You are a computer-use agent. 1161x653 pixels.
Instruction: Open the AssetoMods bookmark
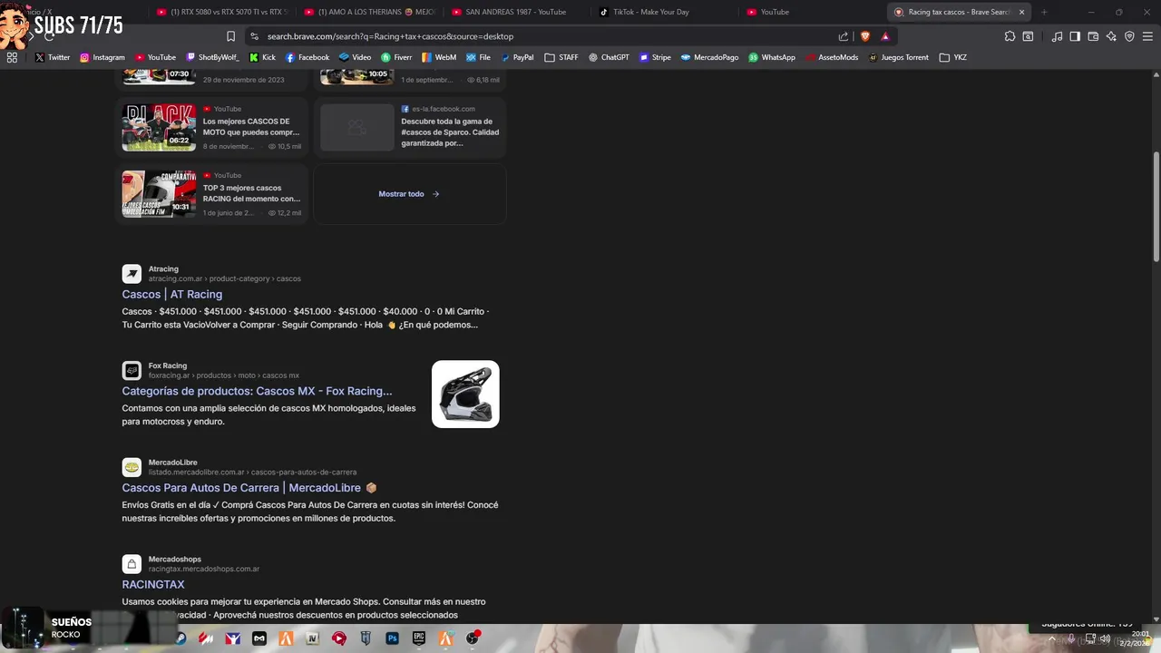click(x=832, y=57)
